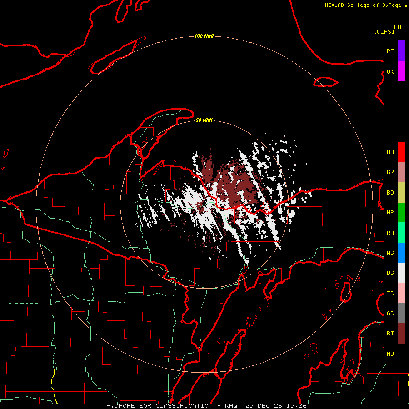
Task: Click the 'HA' legend label
Action: pos(390,152)
